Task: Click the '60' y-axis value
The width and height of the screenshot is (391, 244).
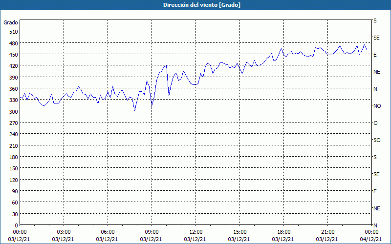Action: point(15,203)
